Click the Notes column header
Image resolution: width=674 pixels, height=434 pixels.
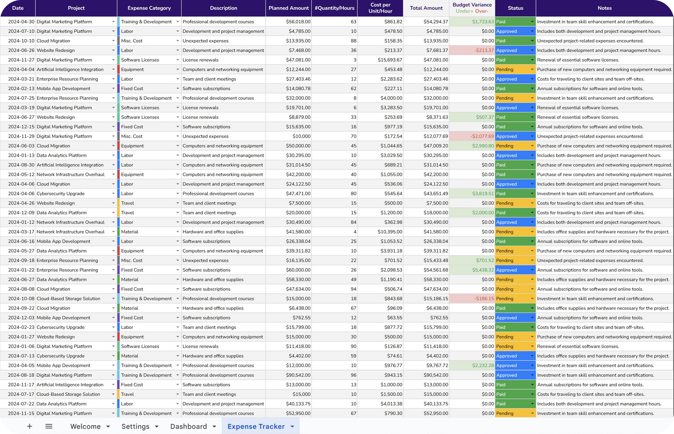[605, 8]
